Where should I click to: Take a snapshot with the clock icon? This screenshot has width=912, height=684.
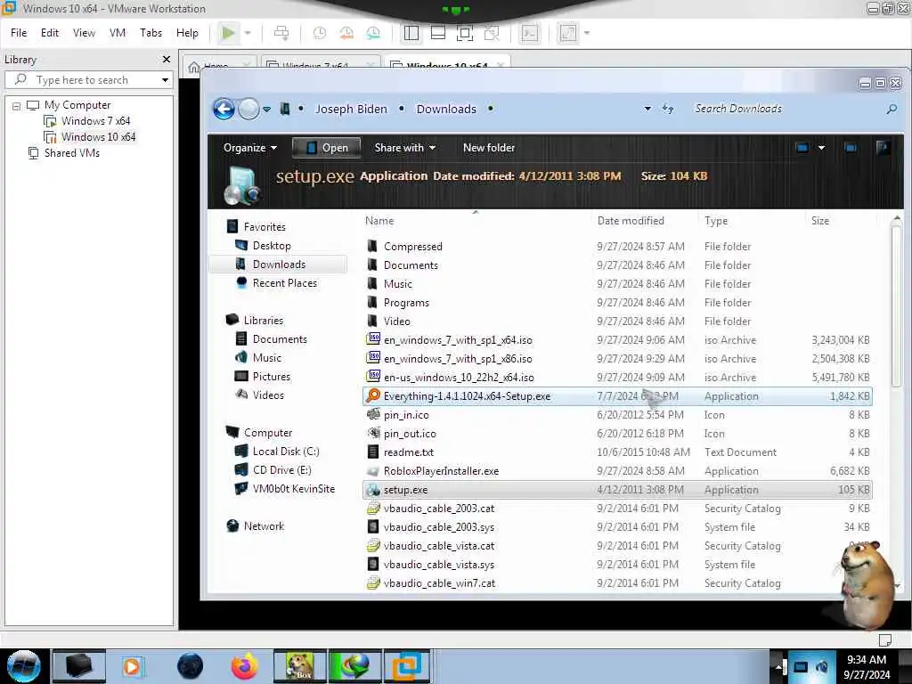320,33
